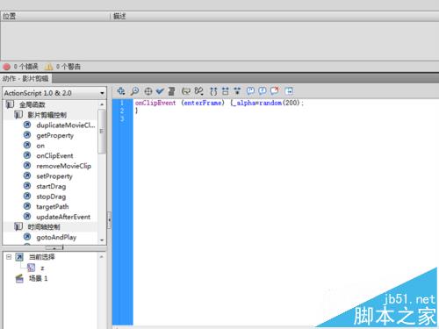Collapse the toolbox using the splitter arrow

[x=109, y=220]
